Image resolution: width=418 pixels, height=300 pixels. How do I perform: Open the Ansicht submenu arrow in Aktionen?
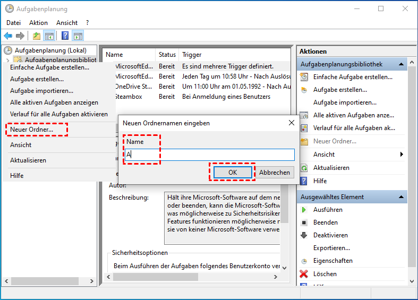402,155
